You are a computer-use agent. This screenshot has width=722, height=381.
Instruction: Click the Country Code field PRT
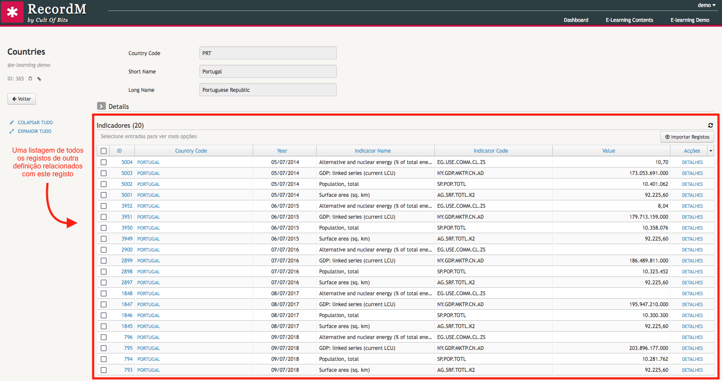(x=268, y=53)
